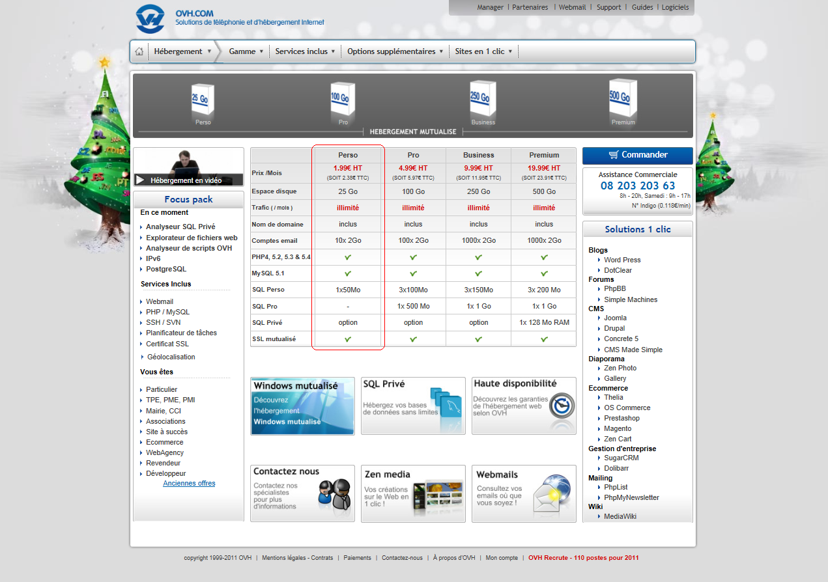This screenshot has width=828, height=582.
Task: Expand the Options supplémentaires menu
Action: pyautogui.click(x=395, y=51)
